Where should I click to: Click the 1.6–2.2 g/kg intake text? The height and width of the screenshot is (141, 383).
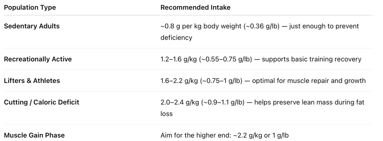tap(179, 81)
